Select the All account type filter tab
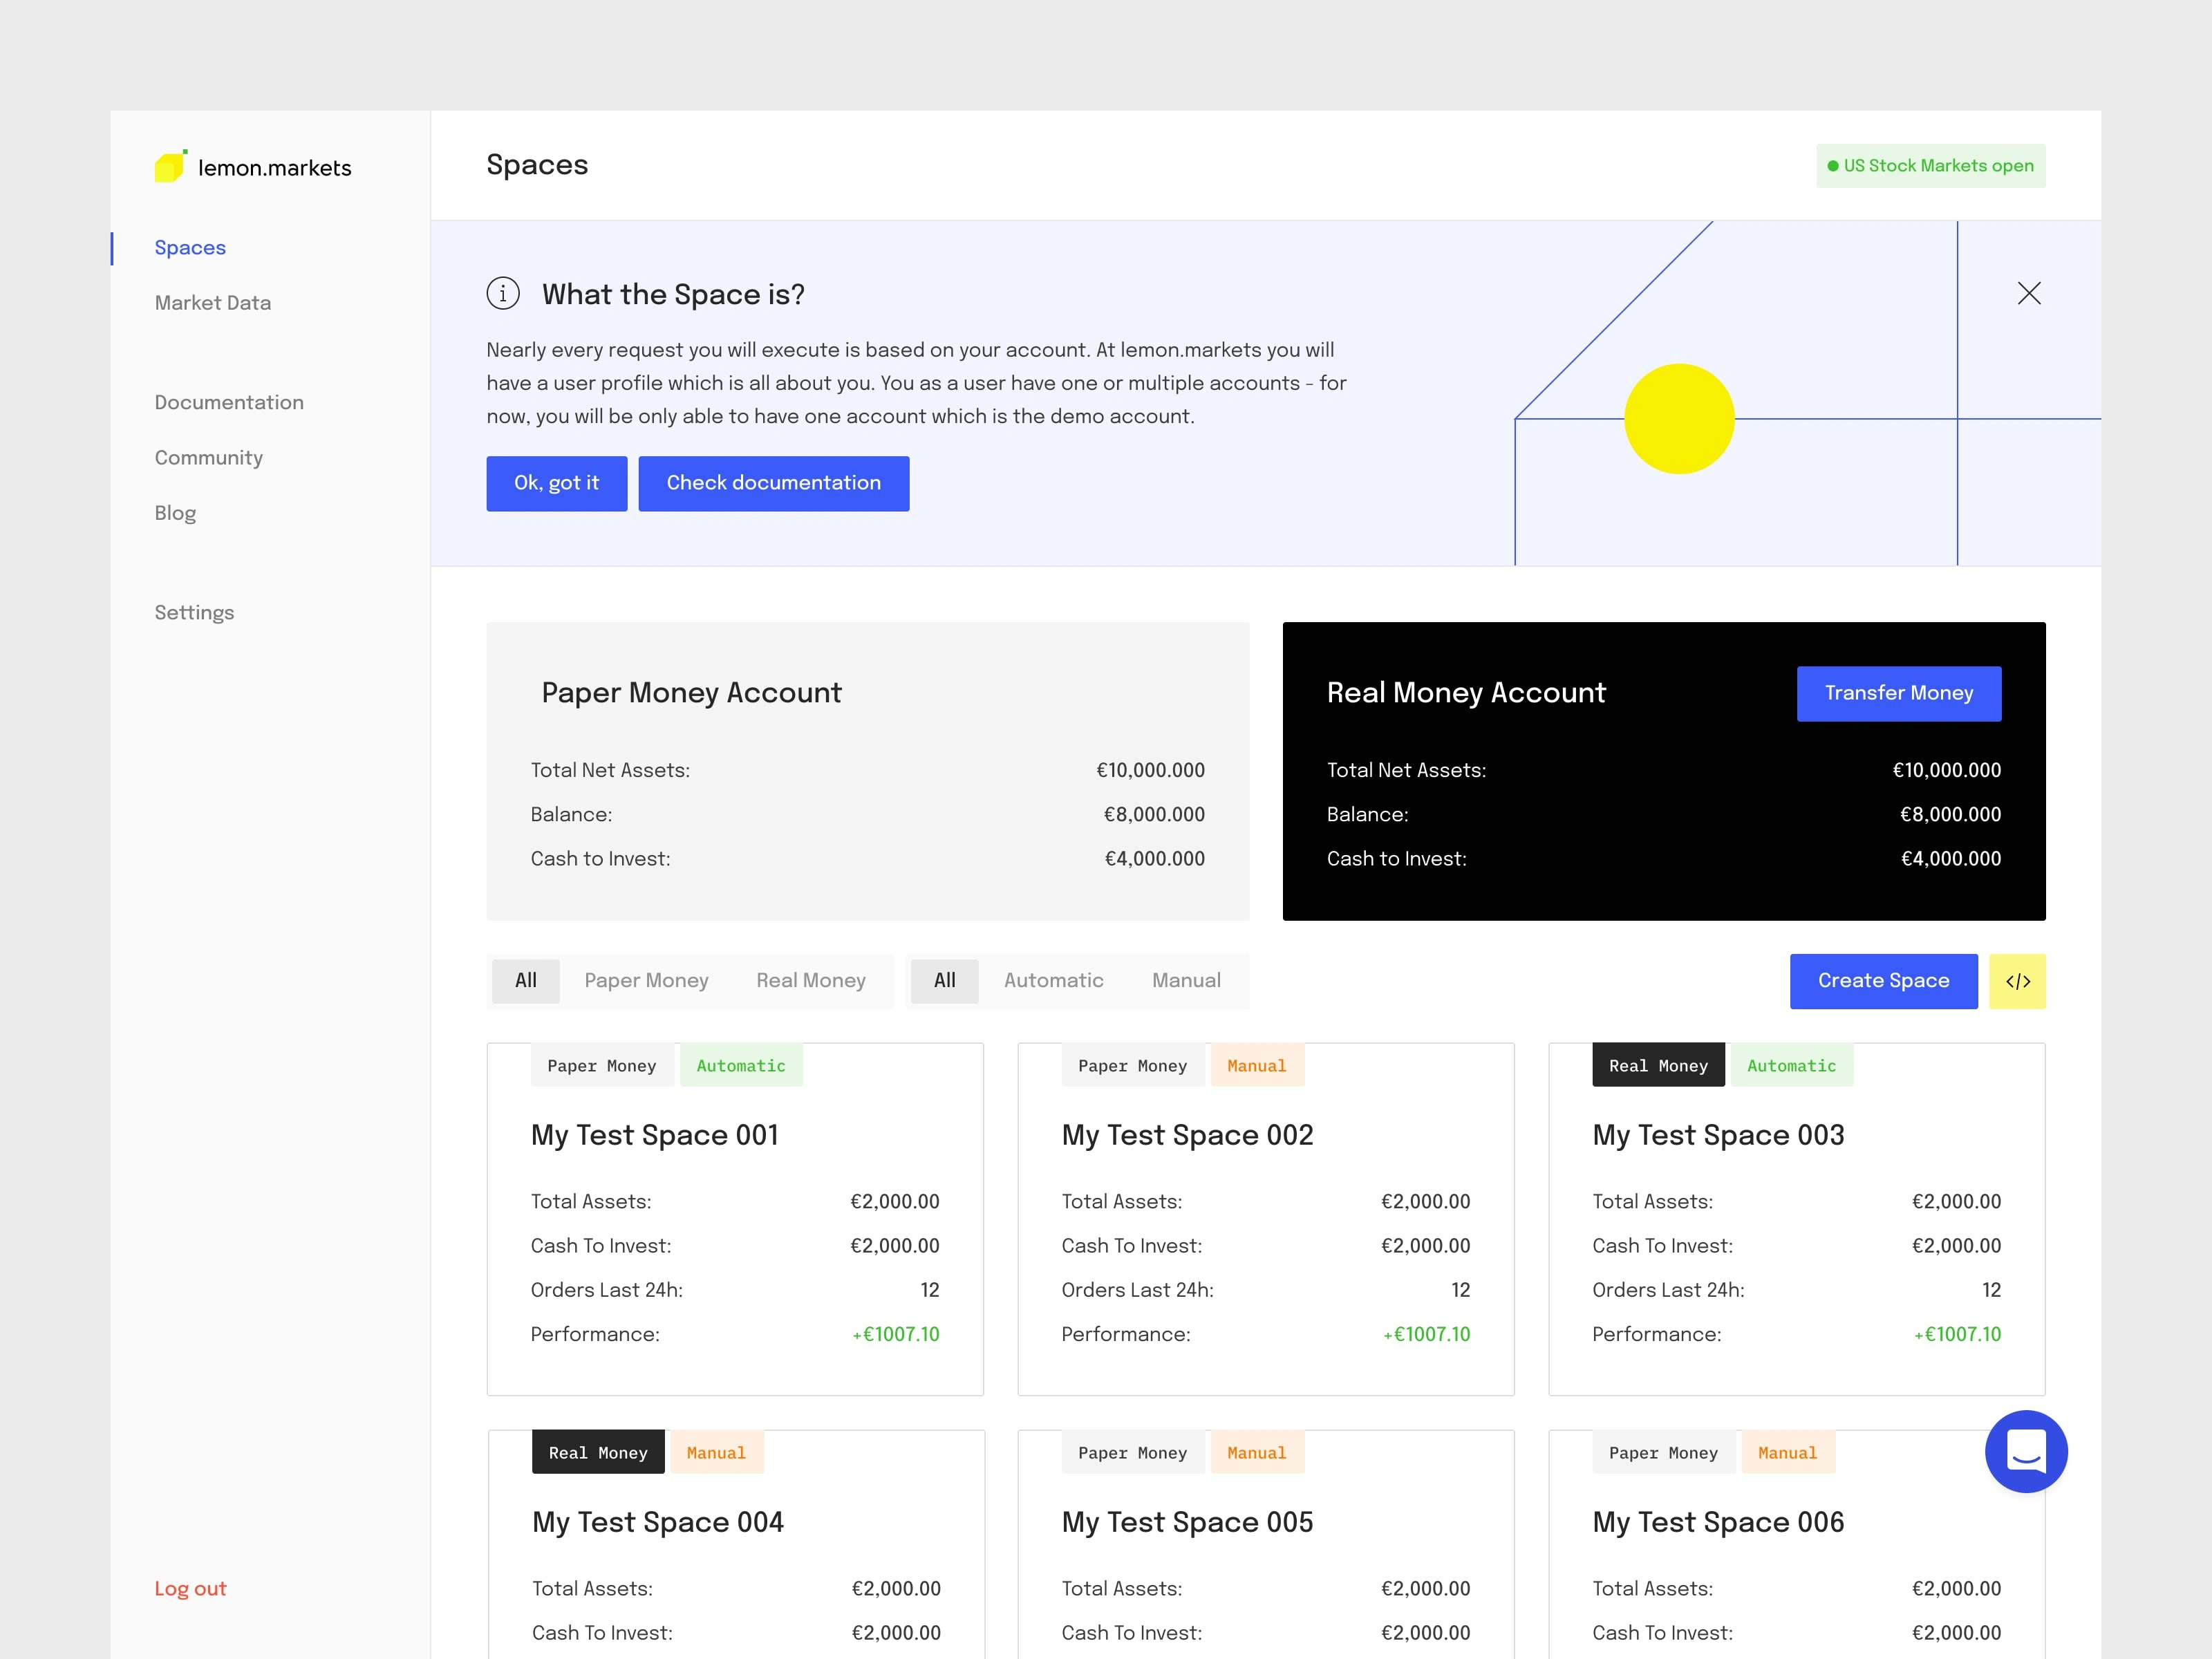 (526, 981)
